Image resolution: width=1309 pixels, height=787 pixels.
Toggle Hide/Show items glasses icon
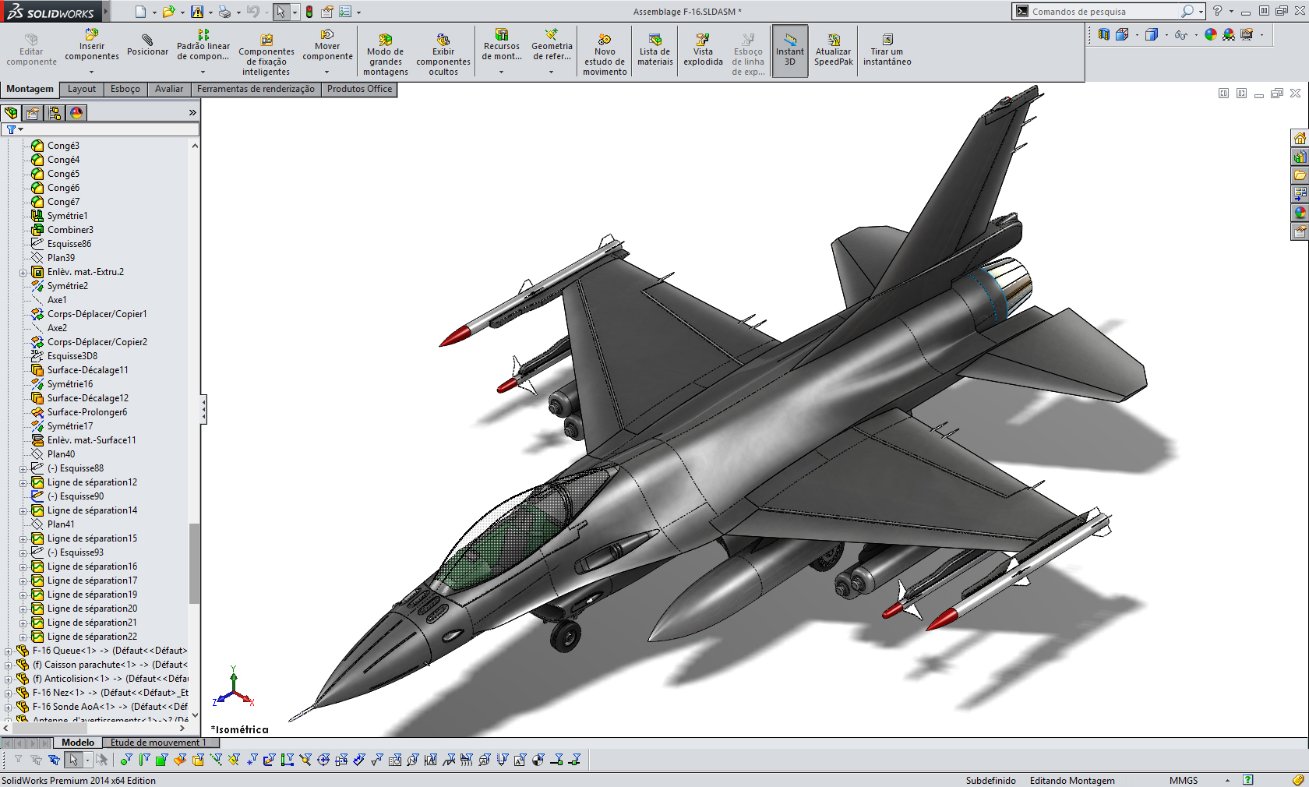[1181, 34]
